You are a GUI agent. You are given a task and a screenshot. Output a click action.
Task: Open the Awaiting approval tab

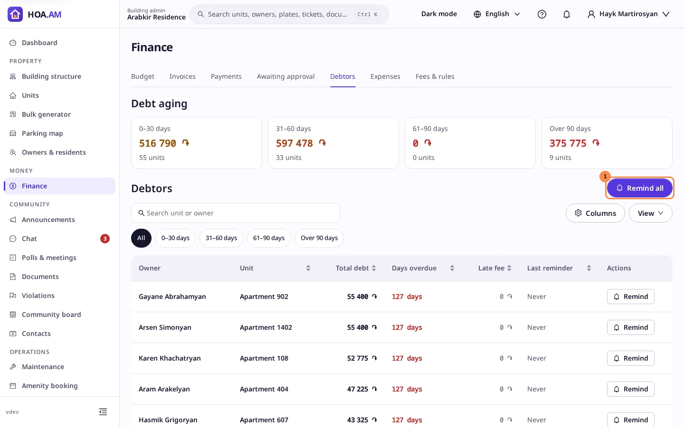pyautogui.click(x=286, y=76)
